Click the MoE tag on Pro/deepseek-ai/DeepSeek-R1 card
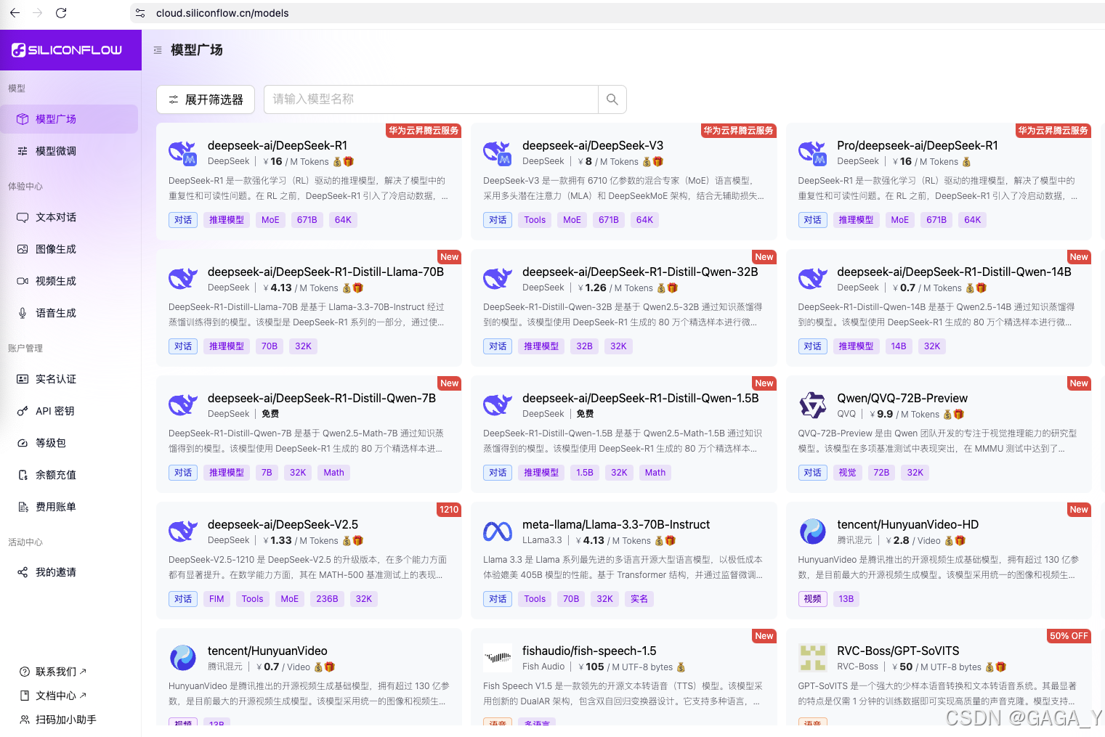Screen dimensions: 1105x737 click(x=900, y=220)
